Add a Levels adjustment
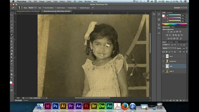 pyautogui.click(x=171, y=32)
